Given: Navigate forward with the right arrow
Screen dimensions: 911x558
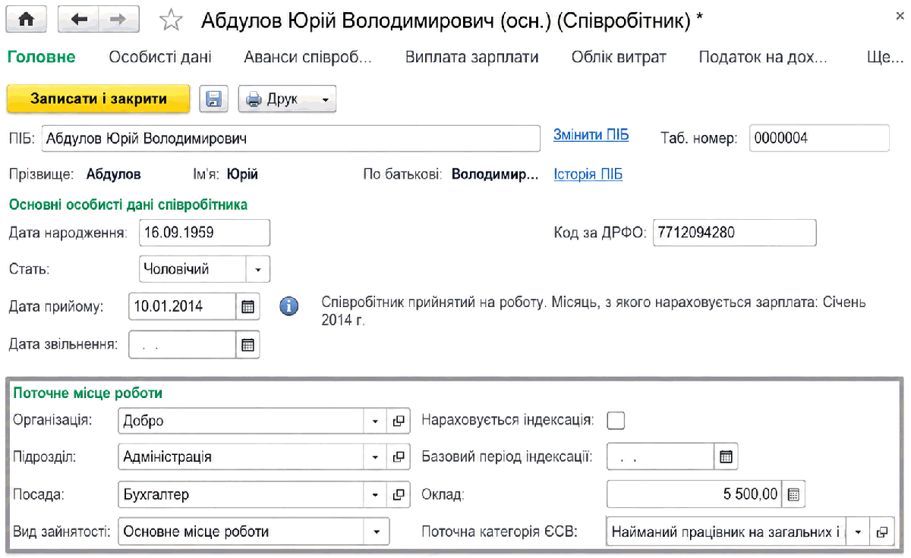Looking at the screenshot, I should click(118, 20).
